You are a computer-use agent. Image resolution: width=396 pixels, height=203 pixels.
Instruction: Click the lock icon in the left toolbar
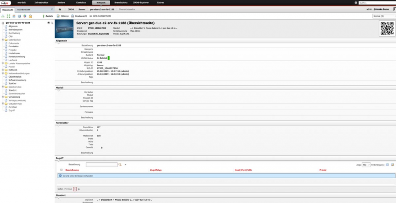coord(30,16)
